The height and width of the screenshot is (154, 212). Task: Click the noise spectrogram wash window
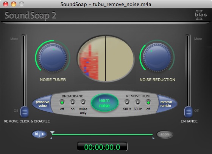coord(106,59)
